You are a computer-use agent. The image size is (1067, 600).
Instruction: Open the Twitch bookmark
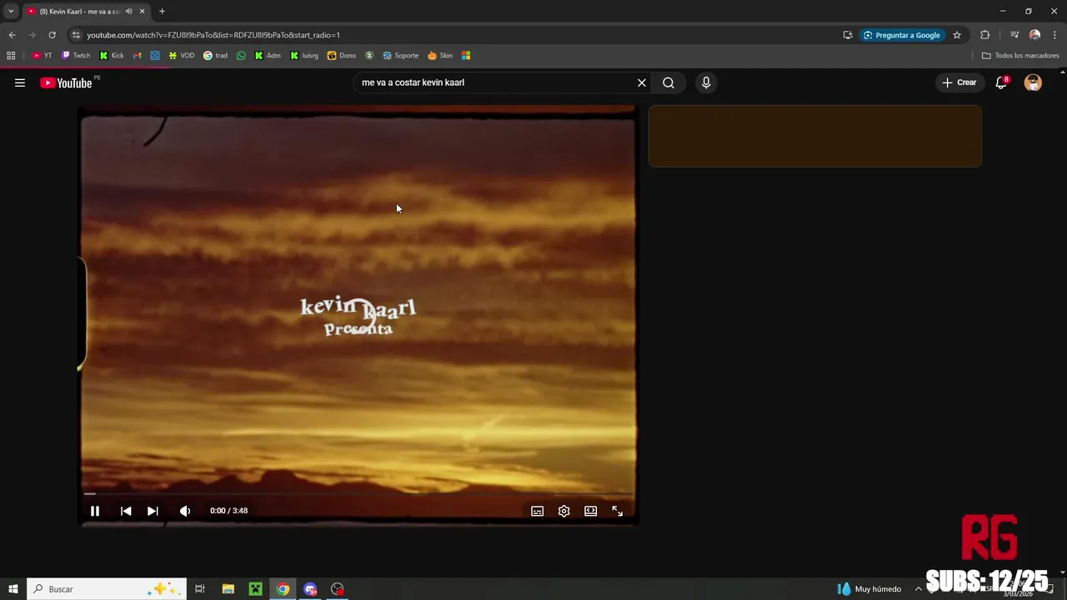point(76,56)
